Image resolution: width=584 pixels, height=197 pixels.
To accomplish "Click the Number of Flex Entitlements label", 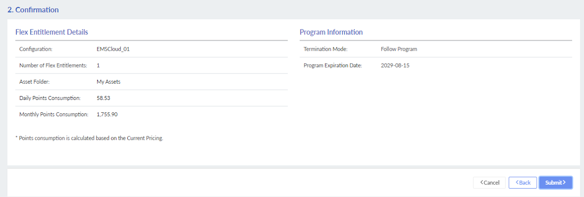I will click(x=53, y=66).
